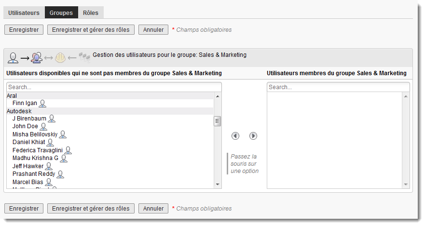The width and height of the screenshot is (425, 226).
Task: Click user icon next to Misha Belilovskiy
Action: pos(63,134)
